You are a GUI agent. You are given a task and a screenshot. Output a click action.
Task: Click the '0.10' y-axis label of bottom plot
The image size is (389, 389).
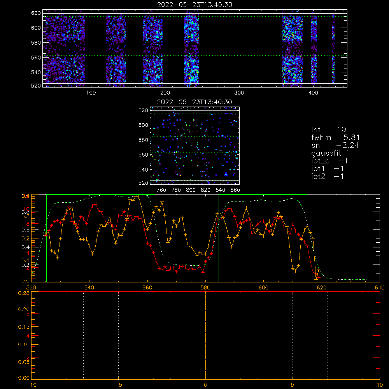[x=24, y=345]
